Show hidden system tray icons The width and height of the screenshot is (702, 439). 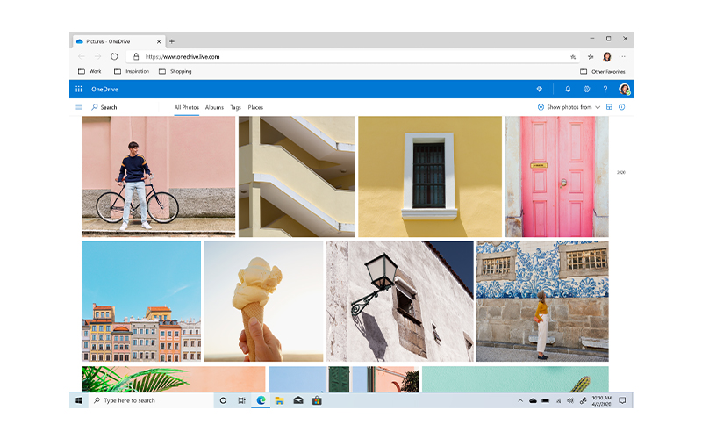[520, 400]
